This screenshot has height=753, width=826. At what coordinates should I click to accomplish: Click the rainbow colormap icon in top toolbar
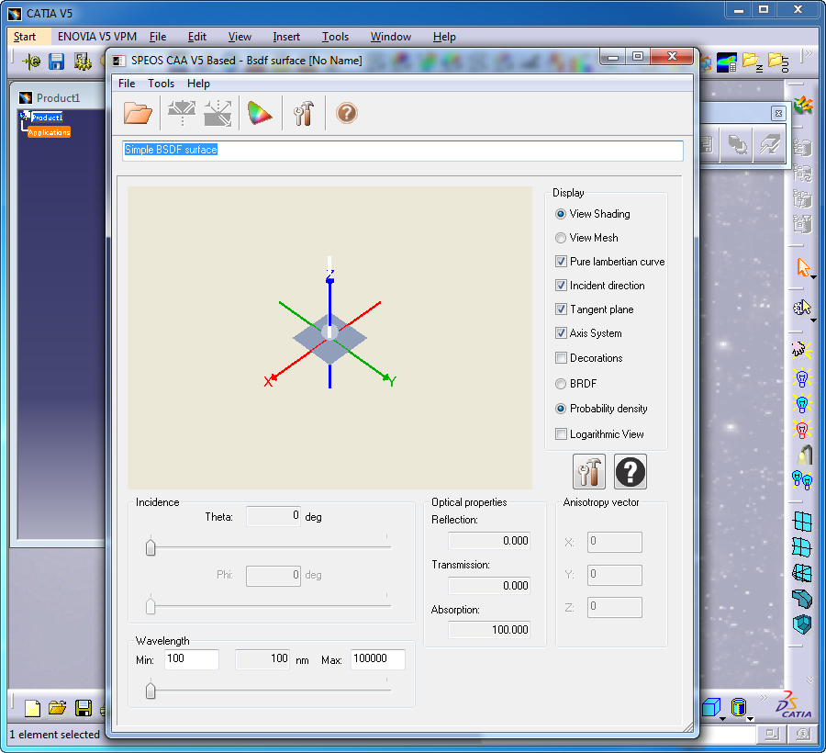tap(727, 62)
